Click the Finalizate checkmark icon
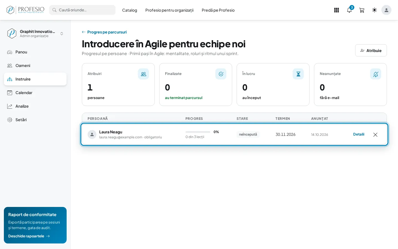The width and height of the screenshot is (398, 249). tap(221, 74)
